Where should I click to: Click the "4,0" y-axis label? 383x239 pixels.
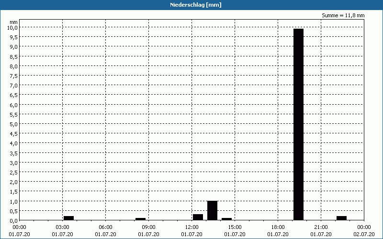(13, 143)
